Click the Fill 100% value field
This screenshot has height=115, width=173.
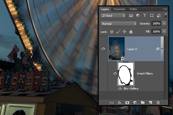(156, 32)
